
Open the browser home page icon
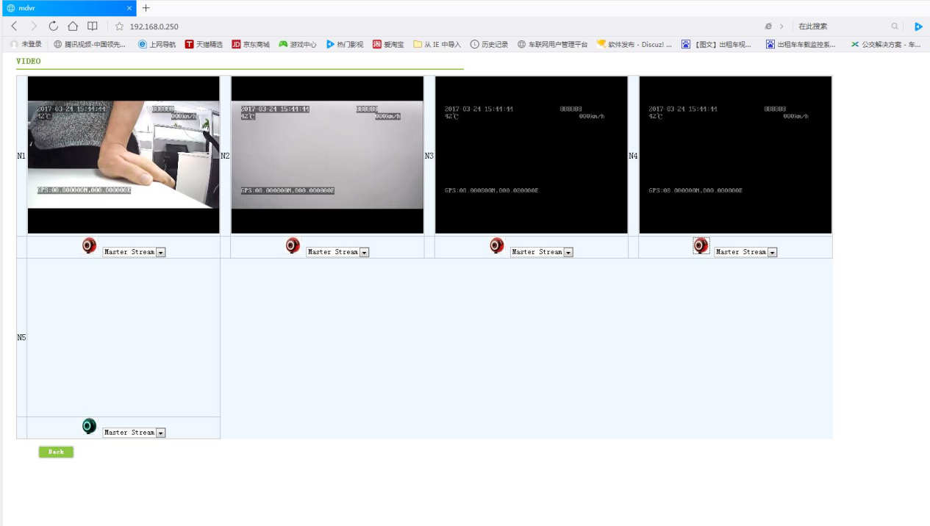click(73, 26)
